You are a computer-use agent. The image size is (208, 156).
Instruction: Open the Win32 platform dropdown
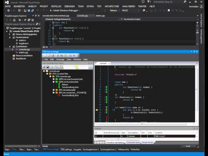point(130,10)
